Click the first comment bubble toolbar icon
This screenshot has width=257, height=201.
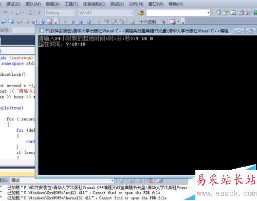[4, 22]
